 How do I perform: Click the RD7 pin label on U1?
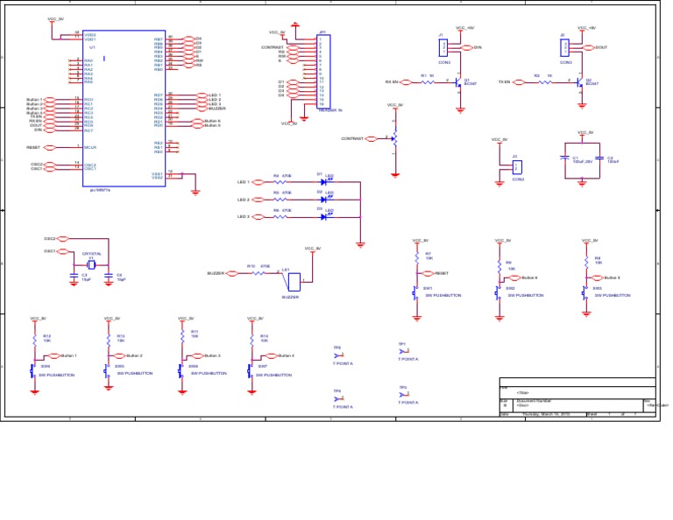pos(159,95)
